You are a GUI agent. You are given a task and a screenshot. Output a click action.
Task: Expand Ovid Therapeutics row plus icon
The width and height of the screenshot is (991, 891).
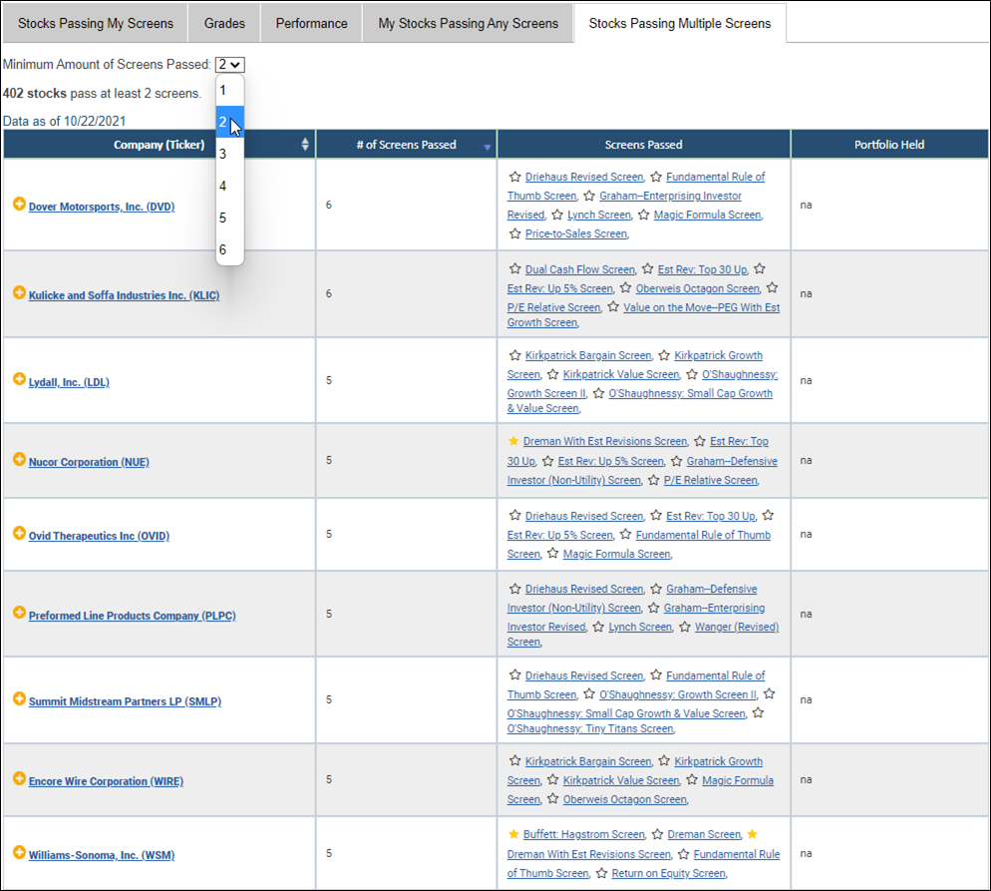20,533
